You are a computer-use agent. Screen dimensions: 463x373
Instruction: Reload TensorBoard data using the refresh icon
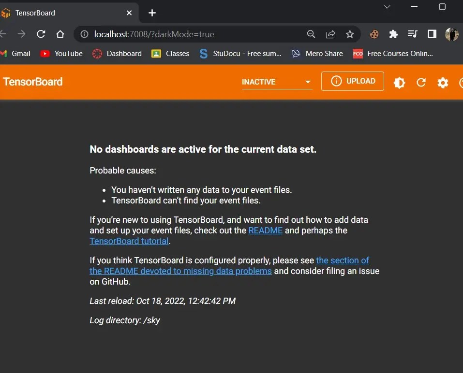coord(421,83)
